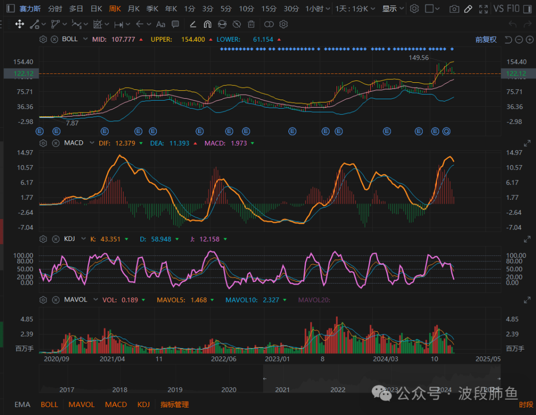
Task: Open drawing toolbar settings gear
Action: point(283,24)
